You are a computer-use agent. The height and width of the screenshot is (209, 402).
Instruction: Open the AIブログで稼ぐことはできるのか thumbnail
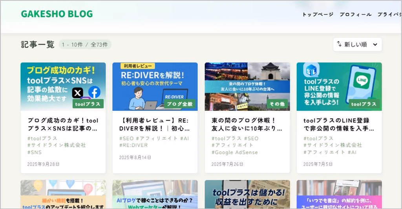point(155,194)
